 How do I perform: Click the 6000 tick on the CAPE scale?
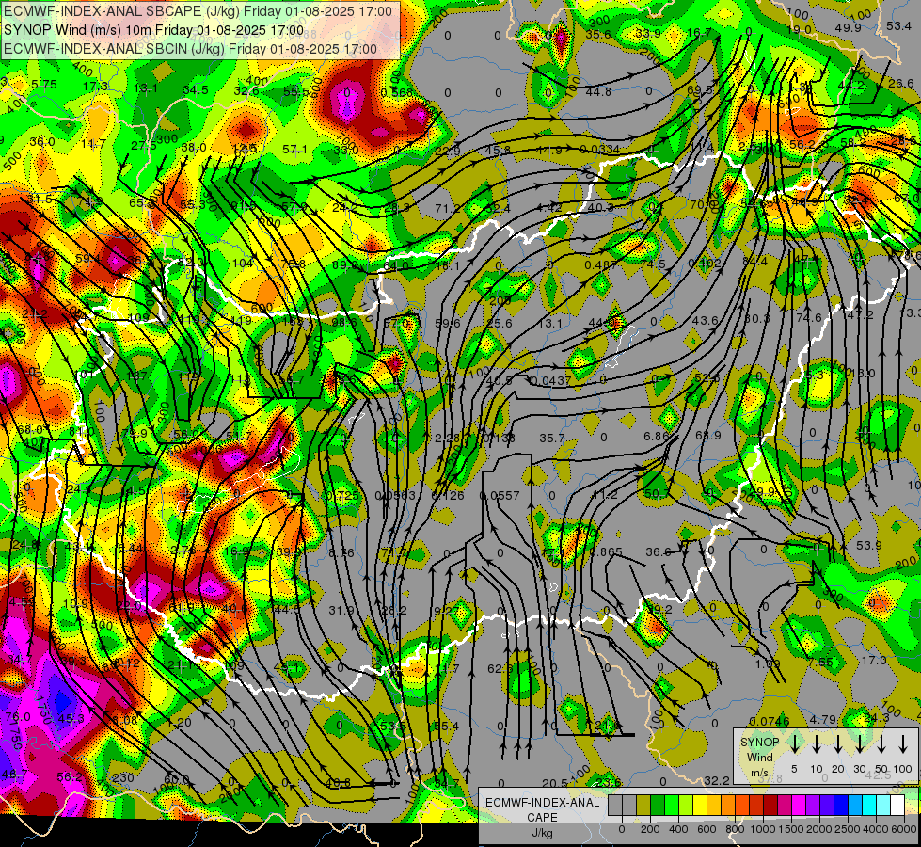[904, 829]
